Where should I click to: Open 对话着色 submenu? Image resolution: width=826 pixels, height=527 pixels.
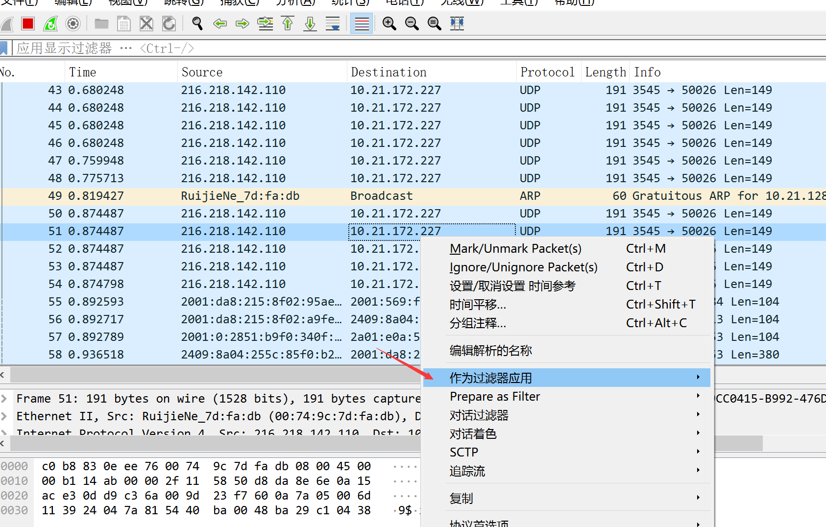point(567,434)
